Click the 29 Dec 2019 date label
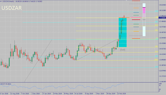This screenshot has height=95, width=166. click(x=111, y=93)
